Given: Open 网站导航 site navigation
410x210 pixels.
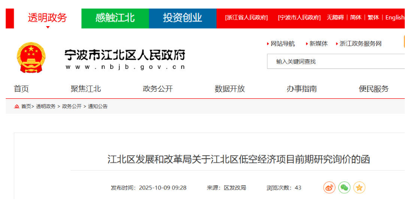Looking at the screenshot, I should (282, 44).
